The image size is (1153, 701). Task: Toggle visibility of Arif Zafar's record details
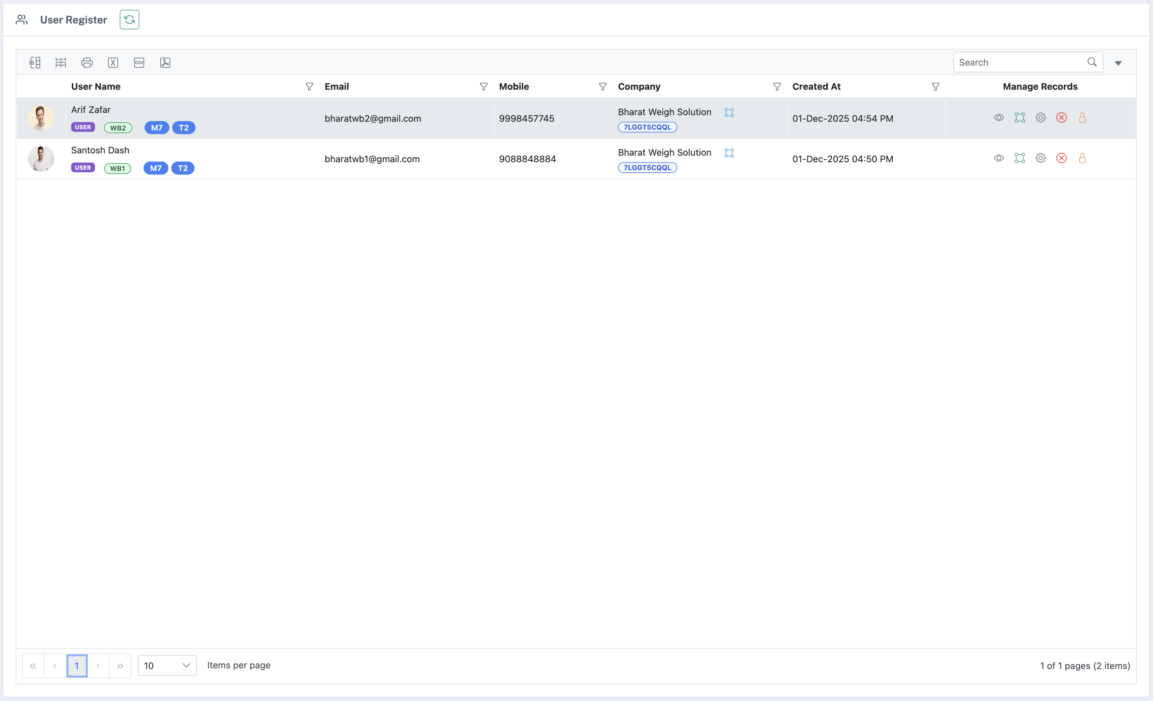(x=999, y=117)
